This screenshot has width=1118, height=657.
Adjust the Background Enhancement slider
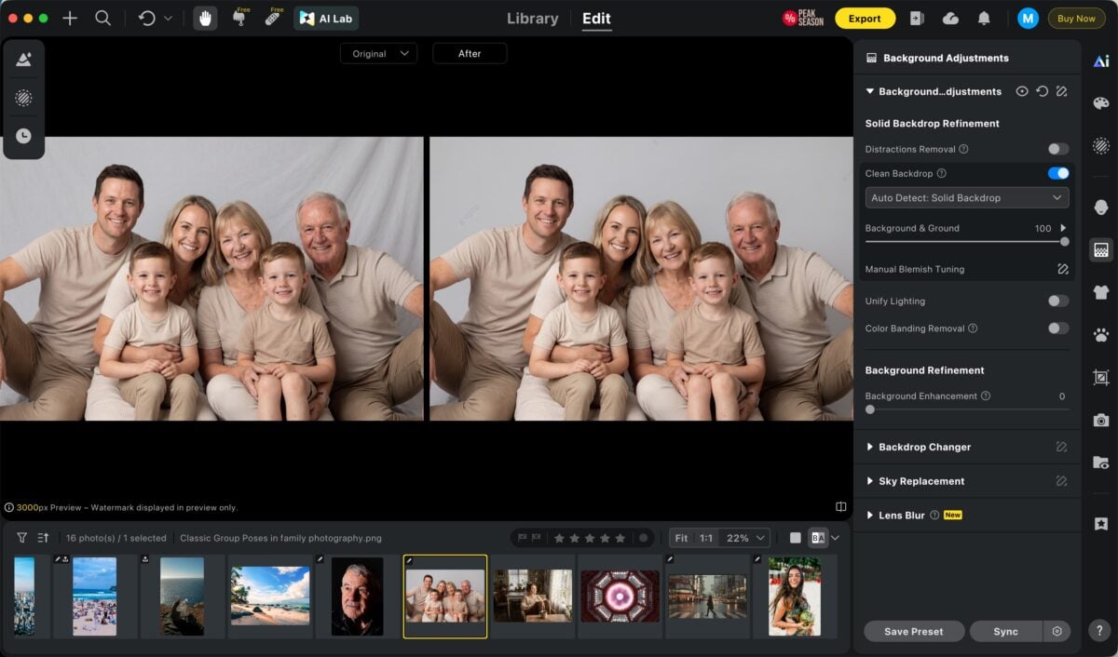[x=870, y=409]
